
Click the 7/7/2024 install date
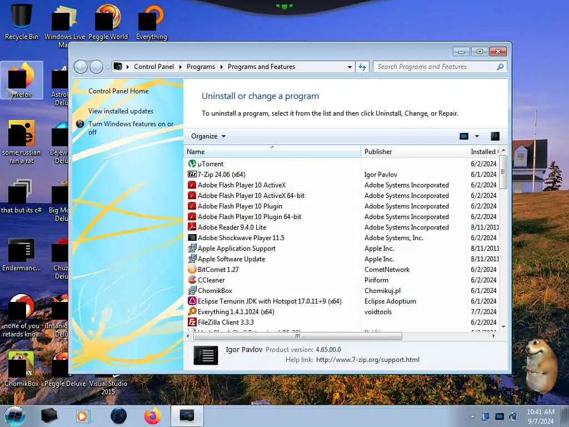point(483,311)
